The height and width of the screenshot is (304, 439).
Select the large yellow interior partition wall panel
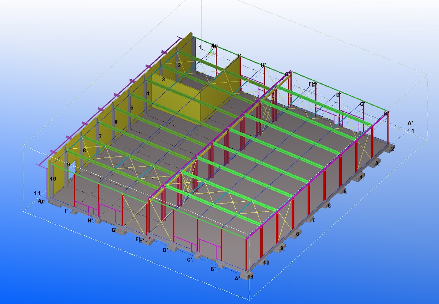coord(176,96)
